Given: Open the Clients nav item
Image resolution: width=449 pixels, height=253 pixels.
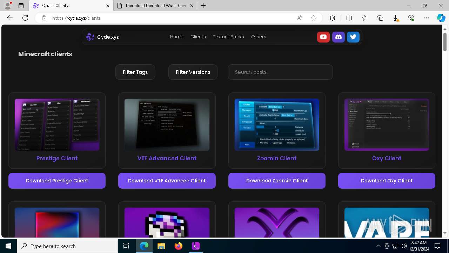Looking at the screenshot, I should pos(198,37).
